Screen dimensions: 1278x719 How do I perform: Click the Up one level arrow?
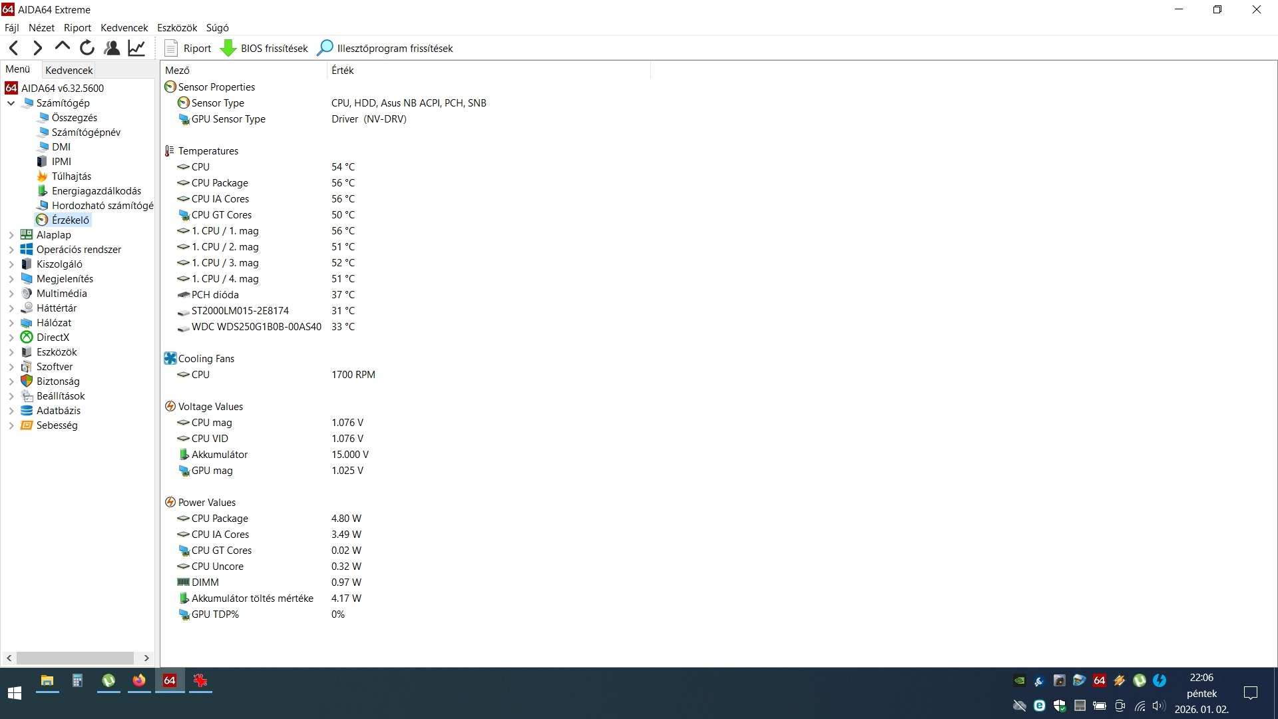point(63,47)
